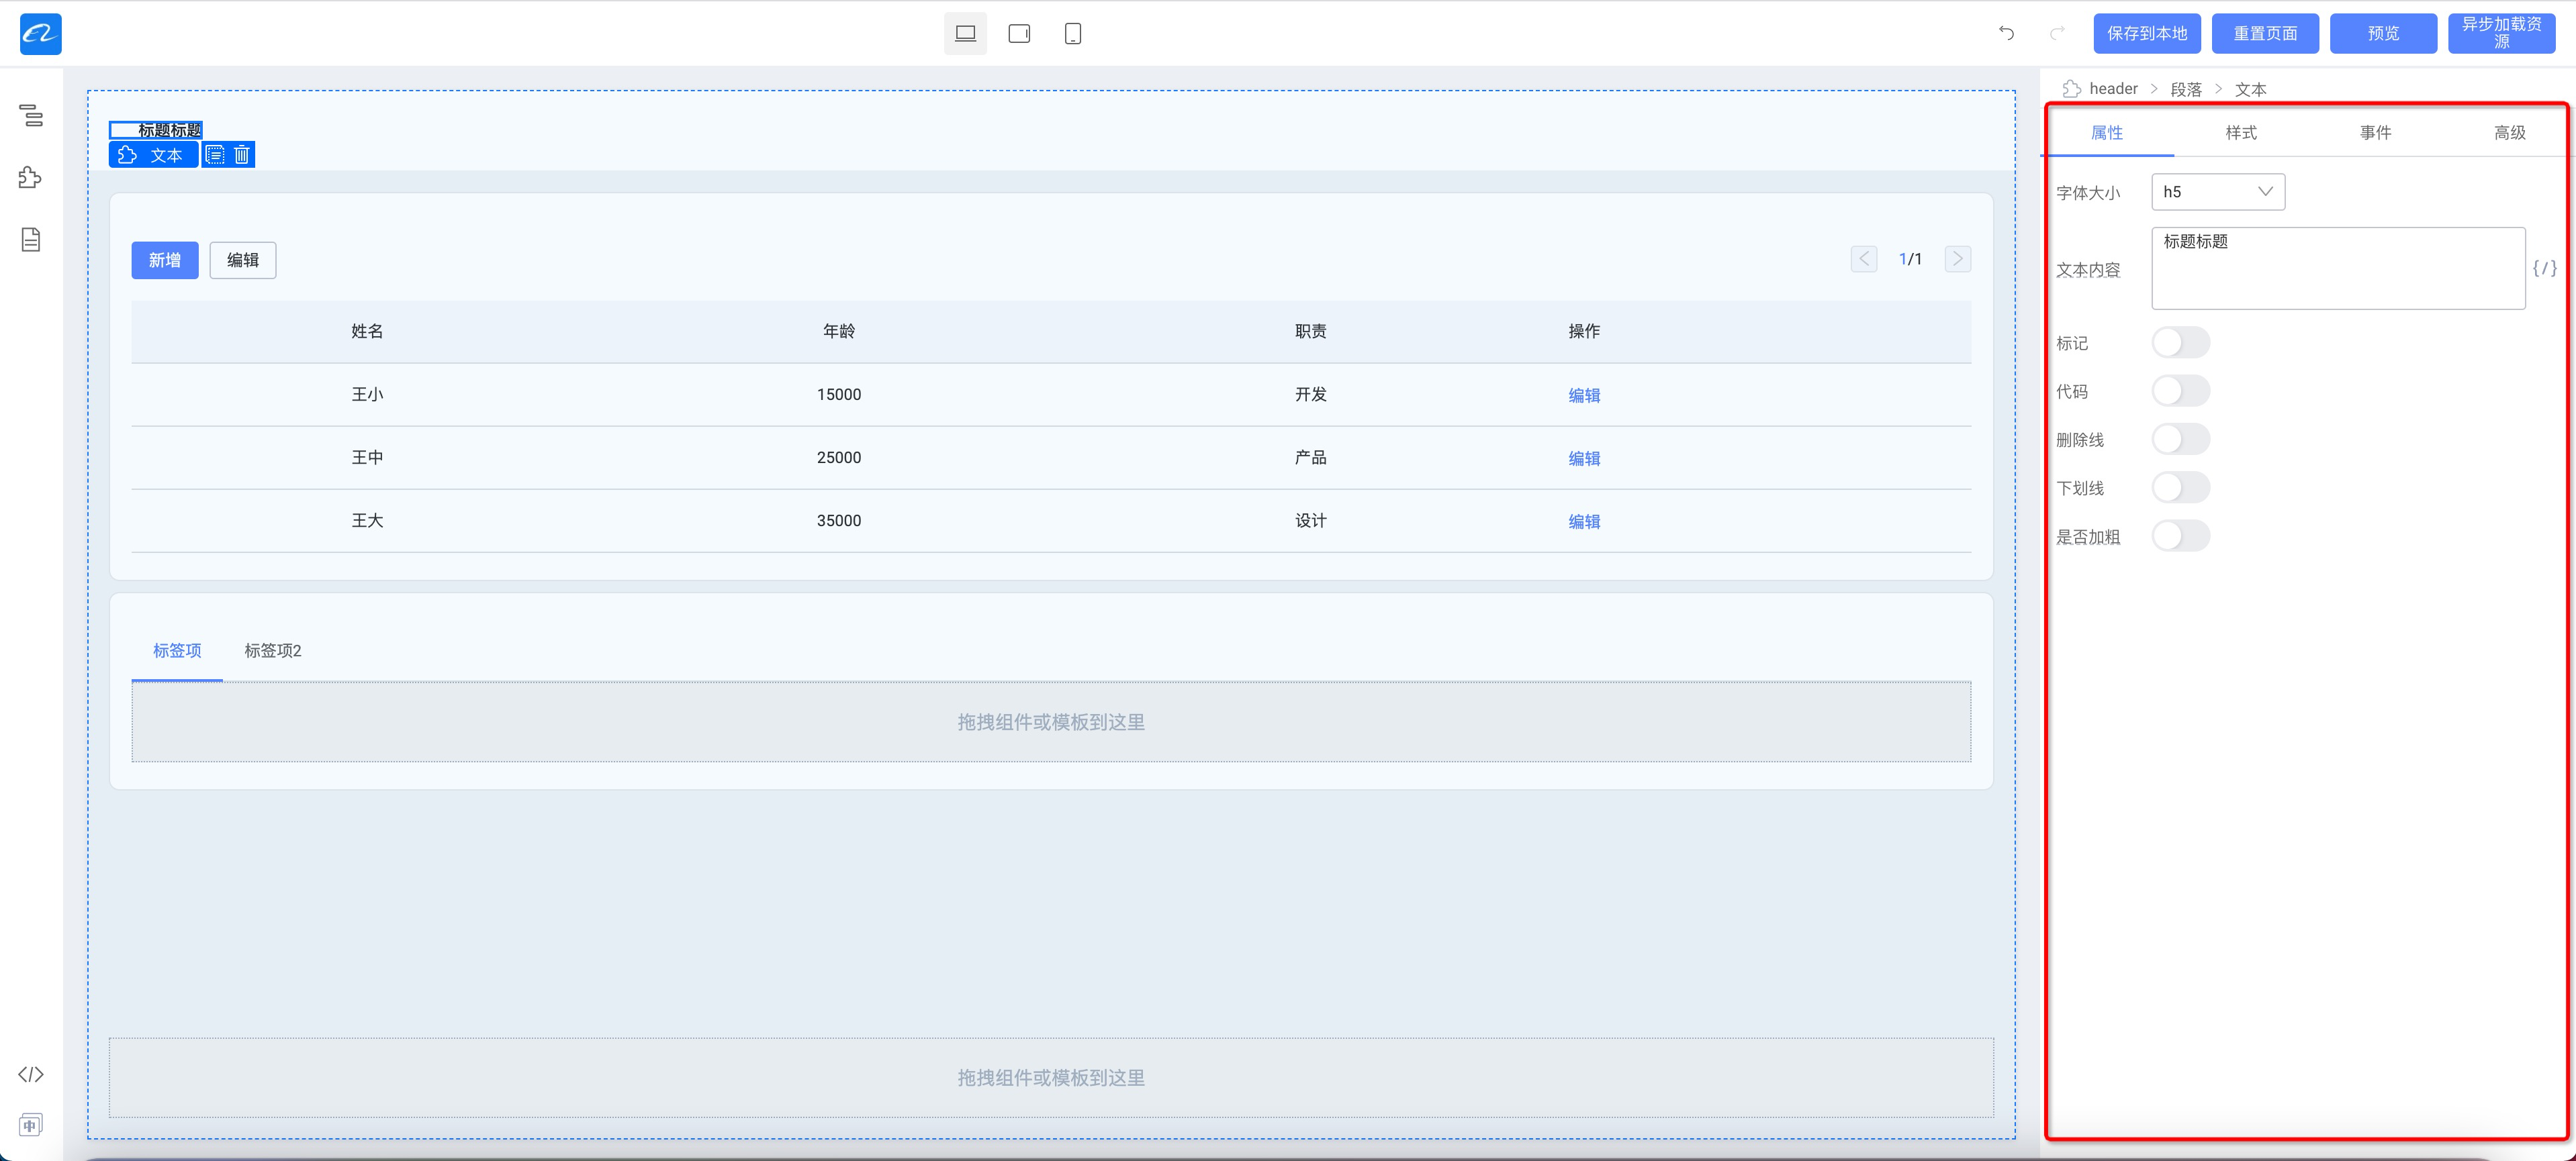The height and width of the screenshot is (1161, 2576).
Task: Open the data source document icon
Action: (31, 240)
